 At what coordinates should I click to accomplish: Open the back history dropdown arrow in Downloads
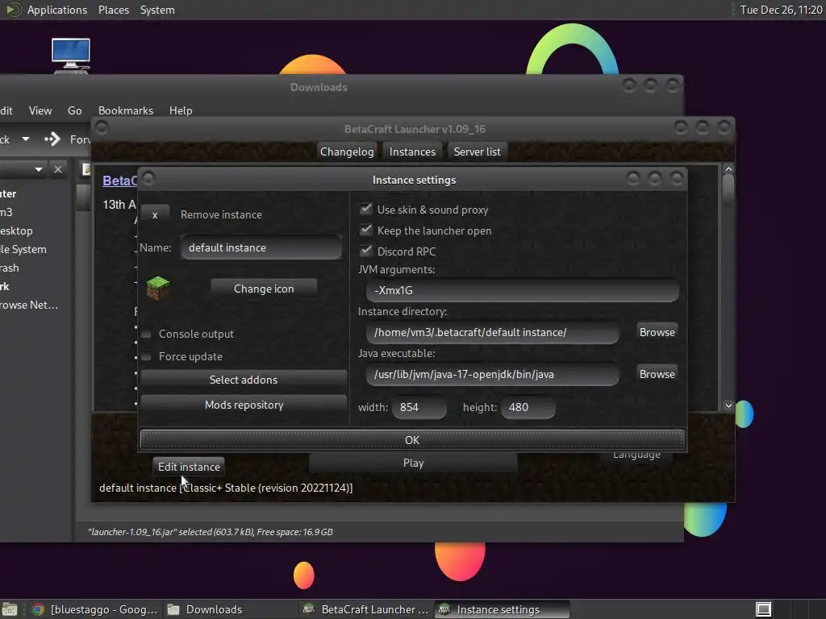click(25, 139)
